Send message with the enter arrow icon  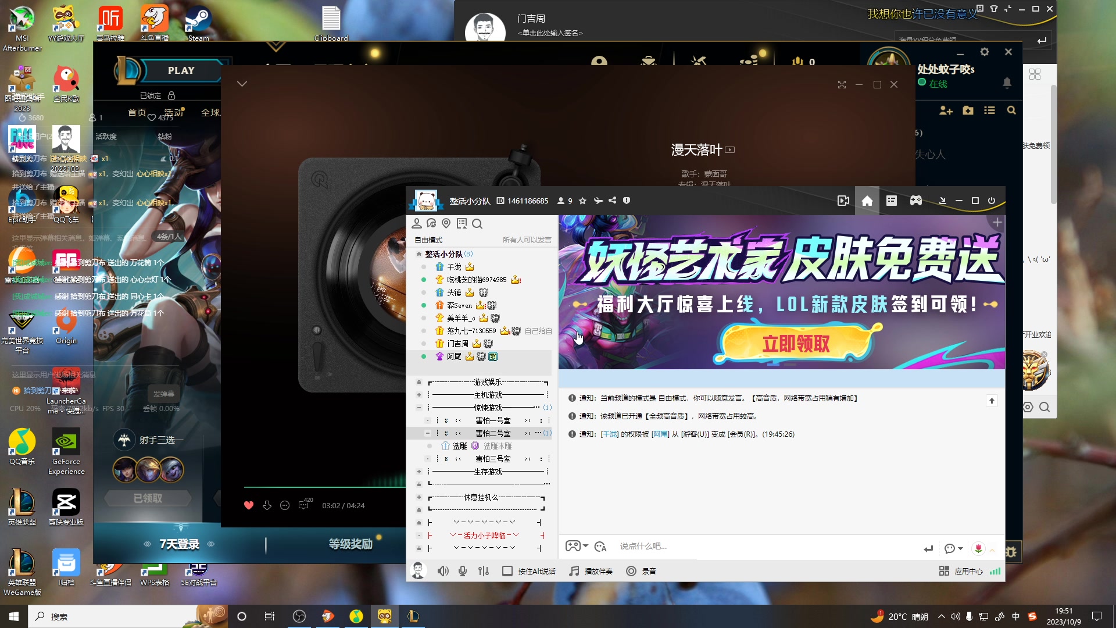(928, 548)
